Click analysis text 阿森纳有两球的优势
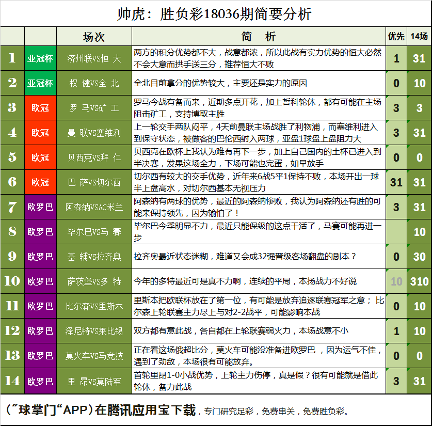 pos(170,201)
